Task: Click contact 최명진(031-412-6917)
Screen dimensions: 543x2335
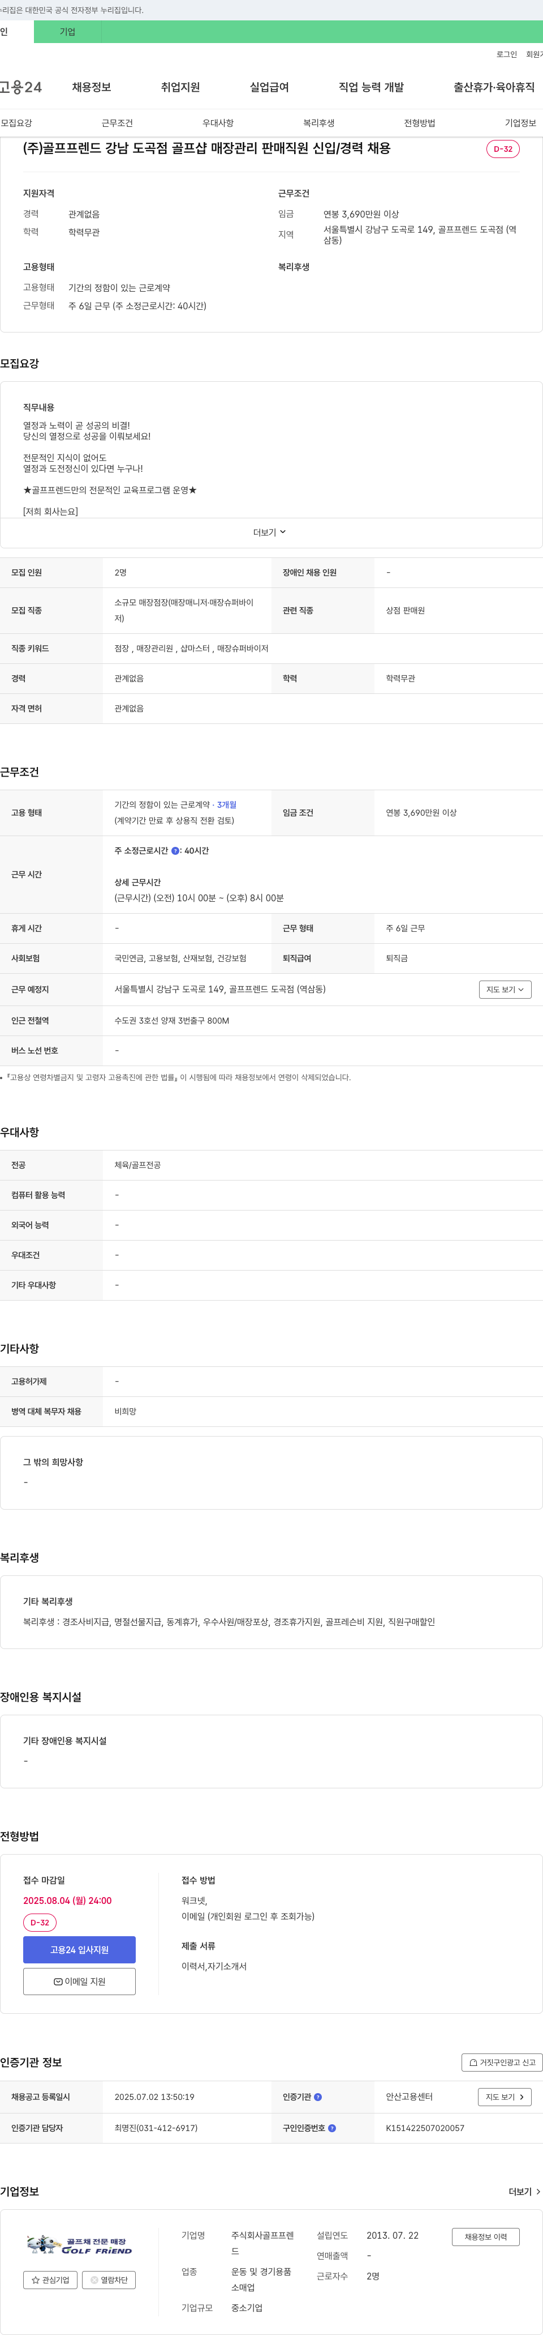Action: (x=156, y=2128)
